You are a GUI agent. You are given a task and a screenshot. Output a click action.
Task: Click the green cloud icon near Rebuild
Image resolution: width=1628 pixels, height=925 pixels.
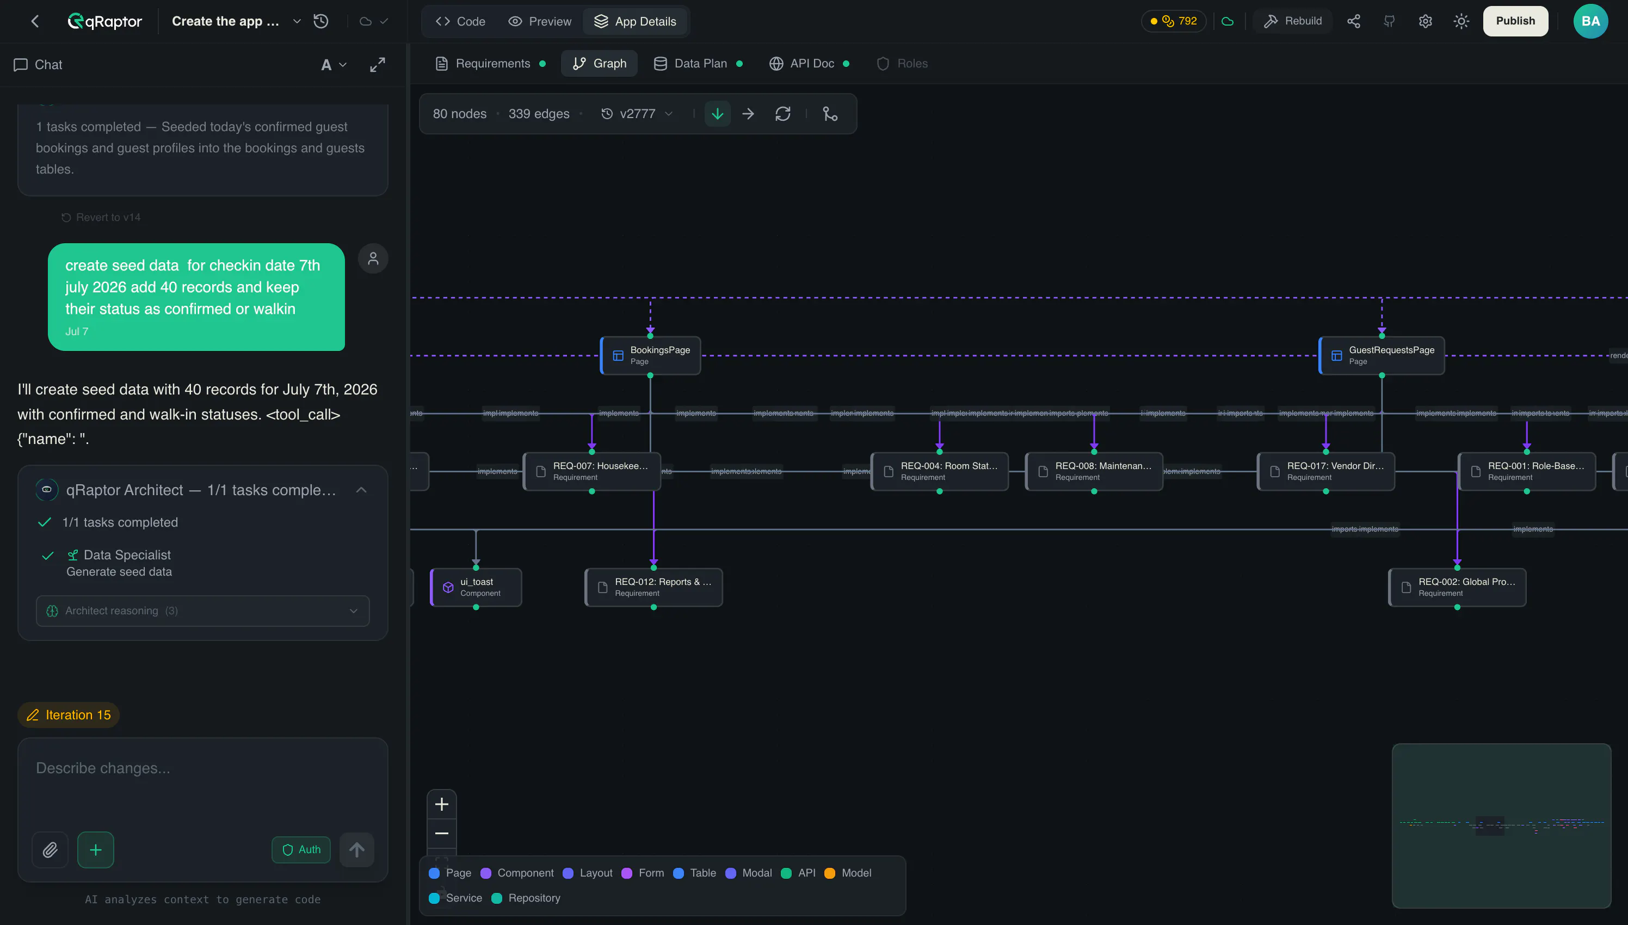pos(1228,21)
